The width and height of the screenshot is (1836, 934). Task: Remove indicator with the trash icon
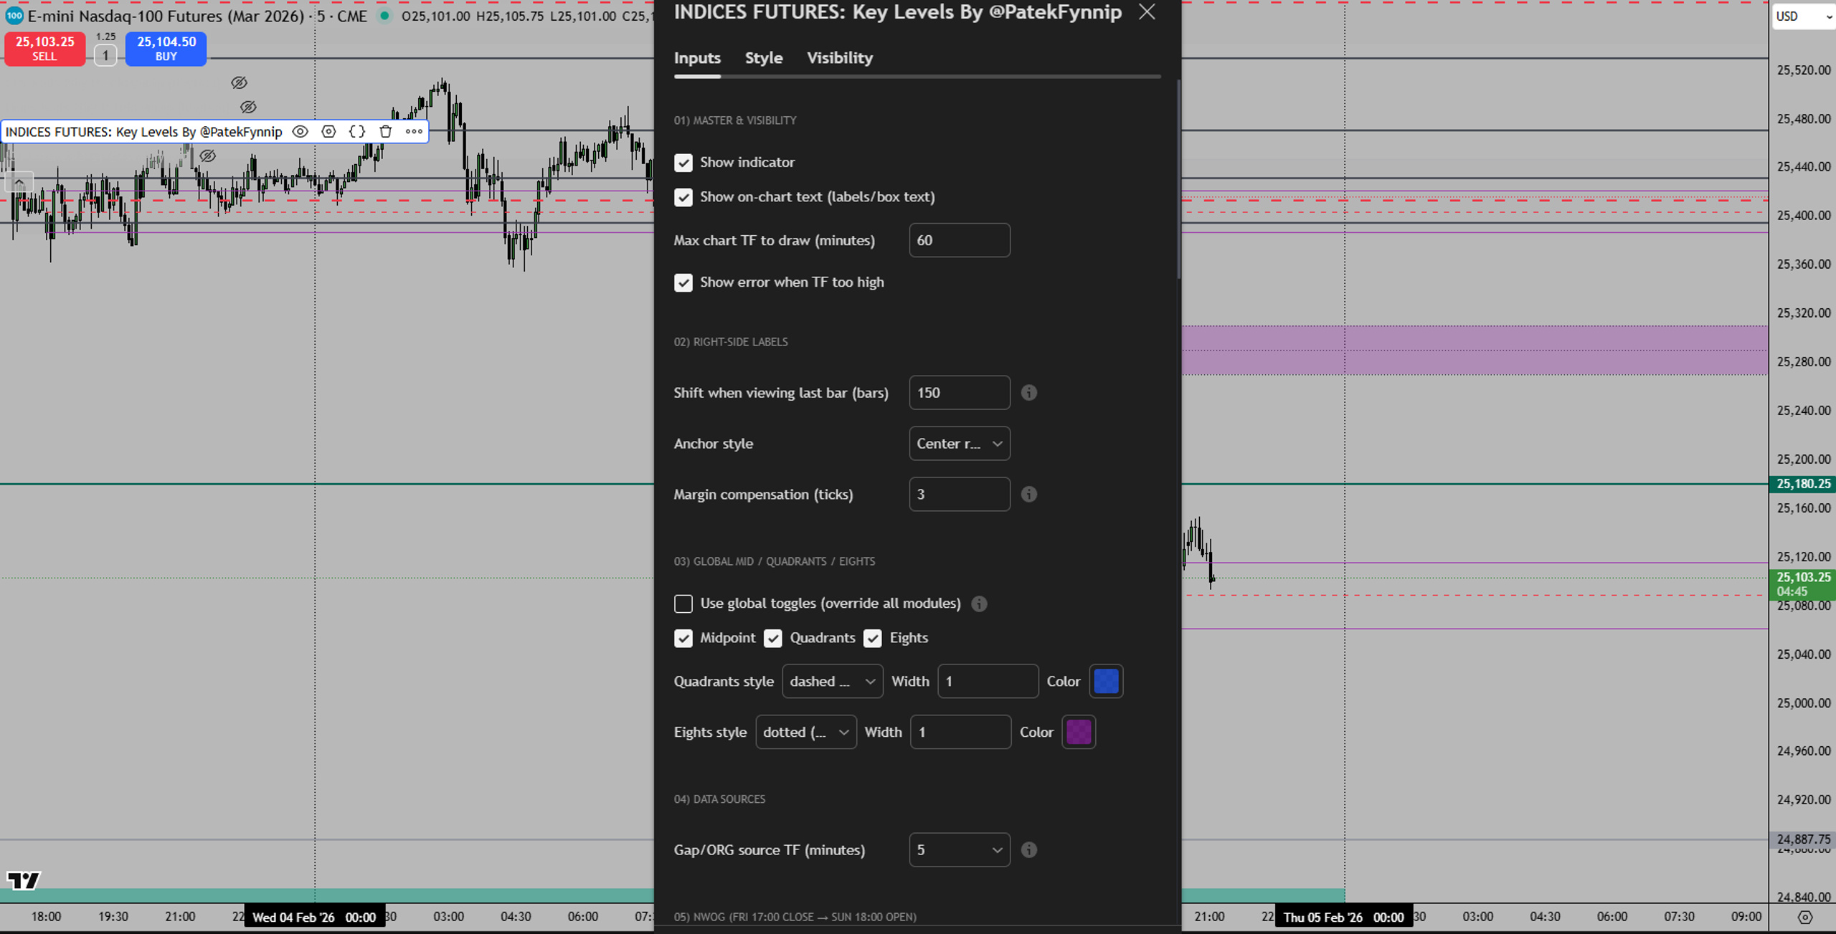[x=385, y=131]
